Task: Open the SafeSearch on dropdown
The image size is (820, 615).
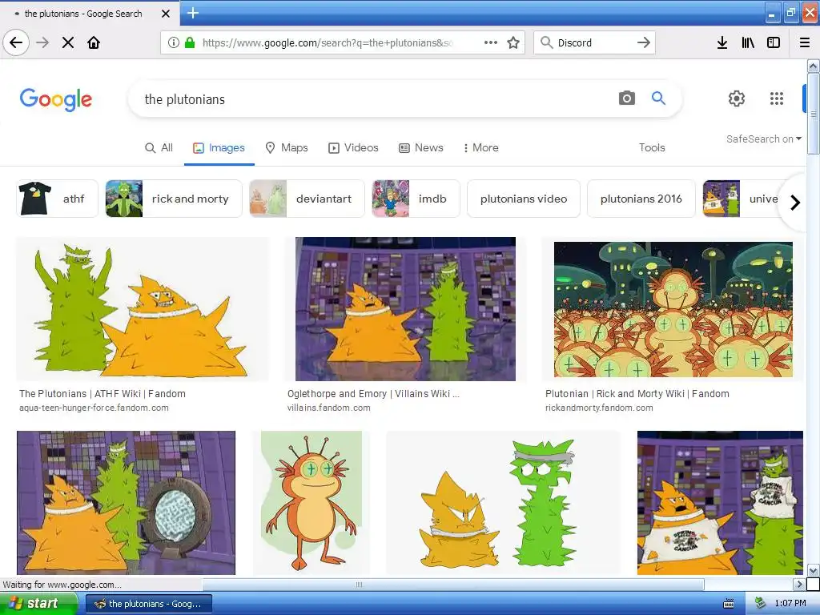Action: point(763,139)
